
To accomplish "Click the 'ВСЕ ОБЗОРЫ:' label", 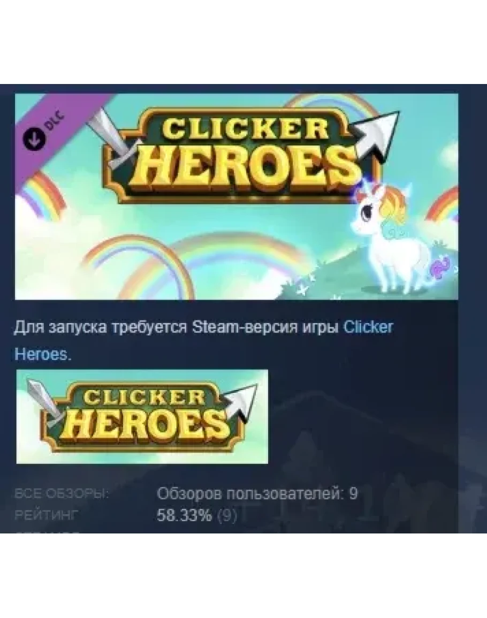I will (x=62, y=493).
